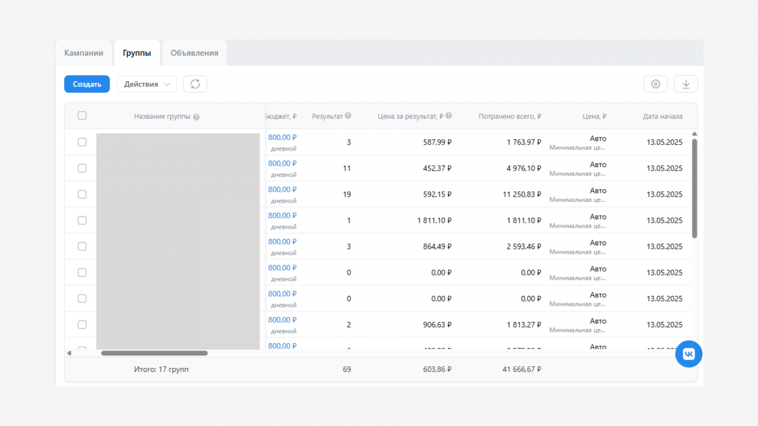758x426 pixels.
Task: Check the first group row checkbox
Action: [x=82, y=142]
